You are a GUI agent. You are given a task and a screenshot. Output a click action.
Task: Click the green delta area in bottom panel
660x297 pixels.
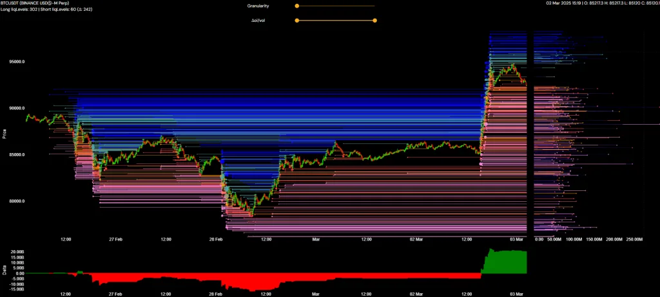506,264
